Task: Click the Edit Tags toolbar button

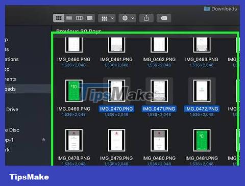Action: coord(164,18)
